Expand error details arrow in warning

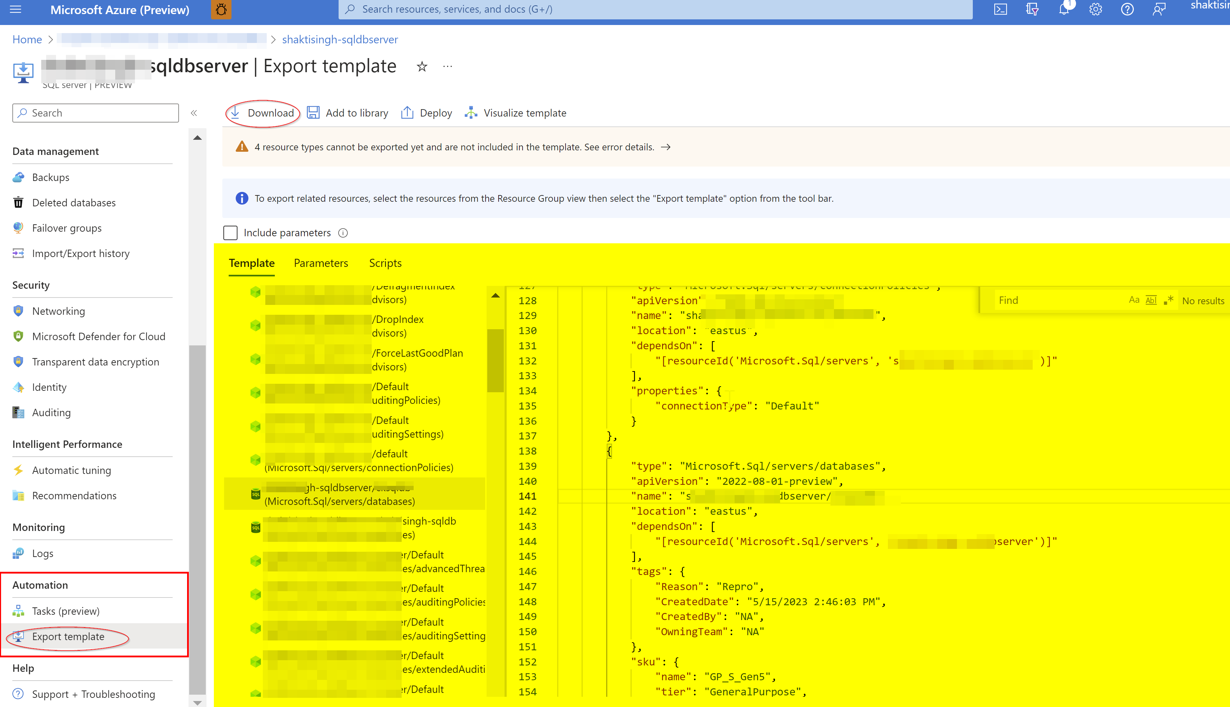click(x=666, y=147)
